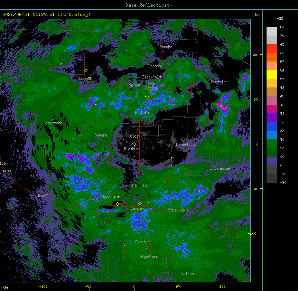Click the Innisfail label
The width and height of the screenshot is (298, 291).
pyautogui.click(x=144, y=113)
